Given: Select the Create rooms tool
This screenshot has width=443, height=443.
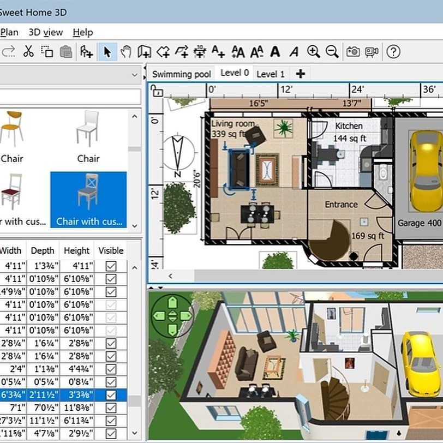Looking at the screenshot, I should click(163, 52).
